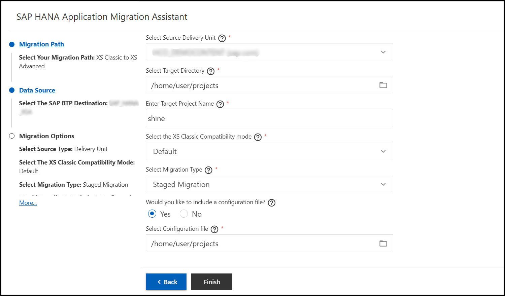
Task: Select the Migration Options step circle
Action: coord(12,136)
